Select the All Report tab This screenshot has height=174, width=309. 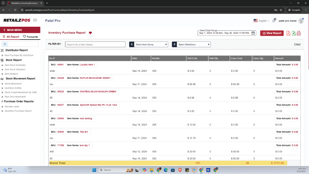click(x=11, y=37)
